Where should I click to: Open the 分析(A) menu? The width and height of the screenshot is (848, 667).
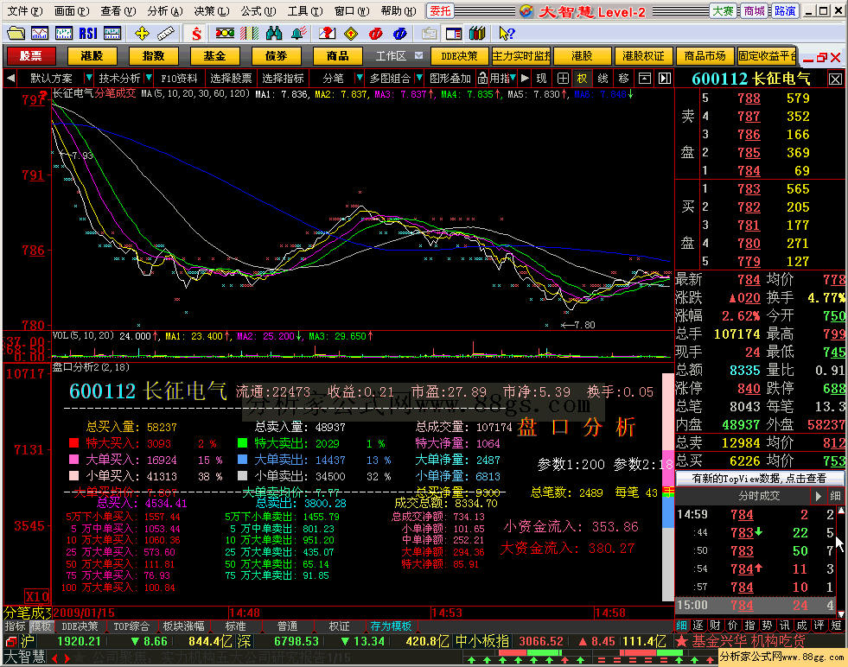(x=165, y=11)
